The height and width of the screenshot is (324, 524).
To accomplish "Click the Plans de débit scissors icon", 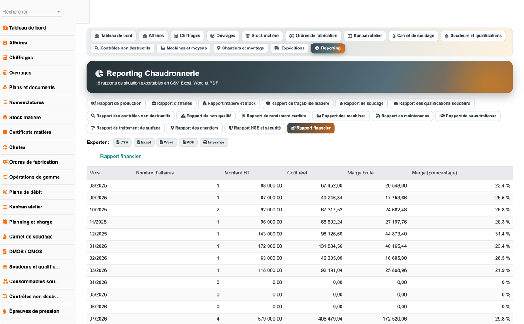I will [5, 192].
